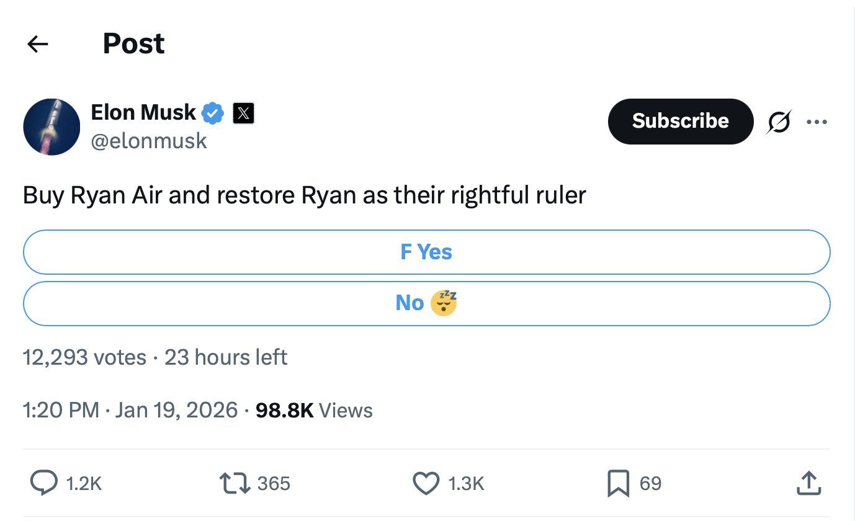Vote "No" with sleeping emoji
855x521 pixels.
(426, 303)
